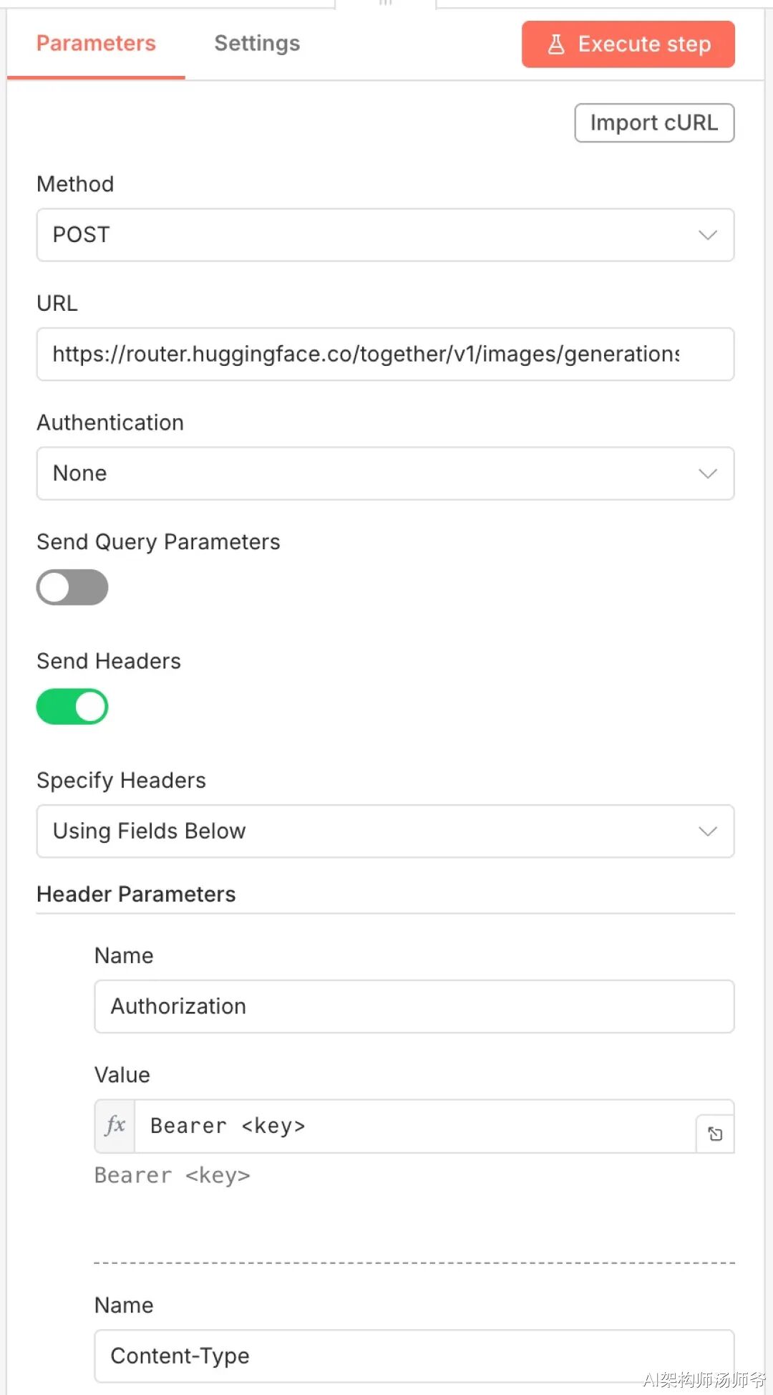Select the Parameters tab
Viewport: 773px width, 1395px height.
point(96,44)
